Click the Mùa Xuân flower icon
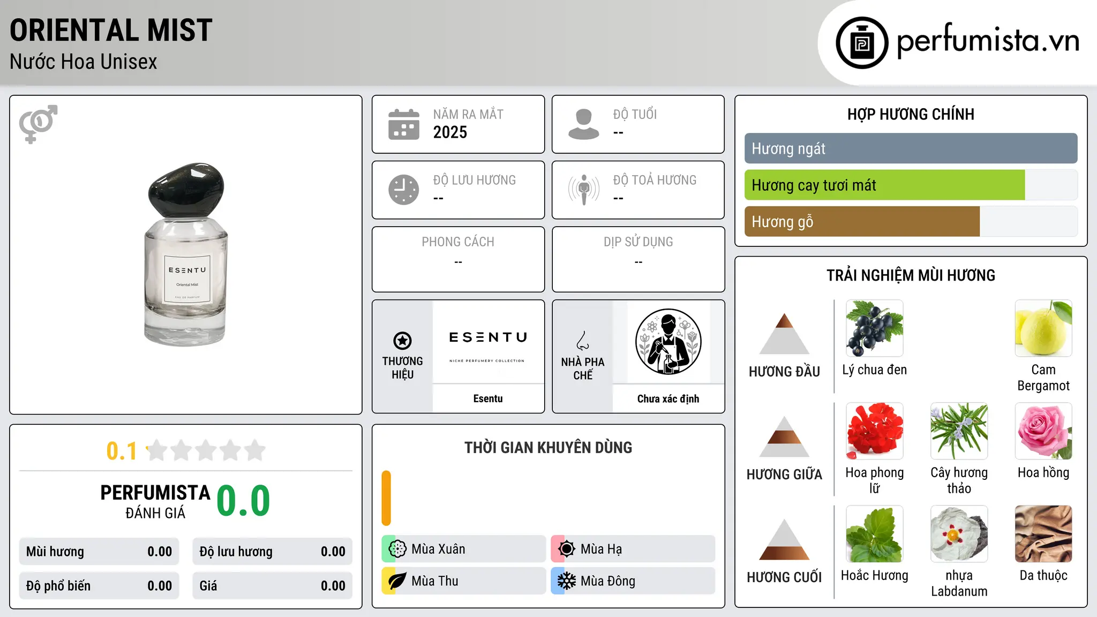The width and height of the screenshot is (1097, 617). click(397, 549)
